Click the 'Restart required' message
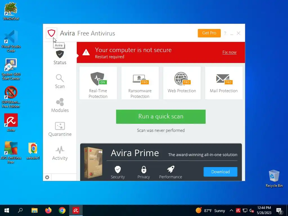Image resolution: width=288 pixels, height=216 pixels. [110, 57]
